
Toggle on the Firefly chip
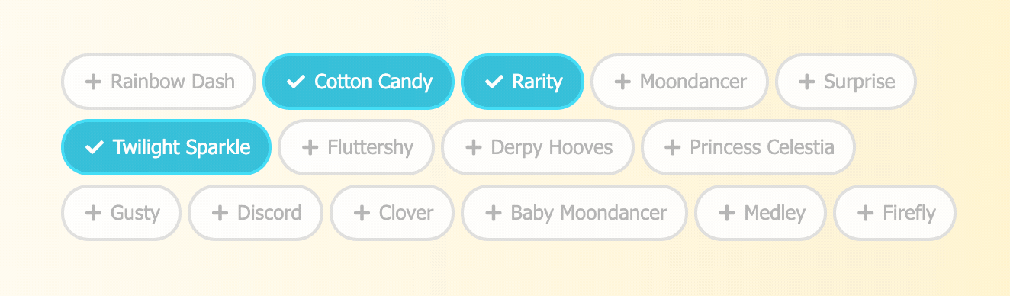click(x=895, y=213)
